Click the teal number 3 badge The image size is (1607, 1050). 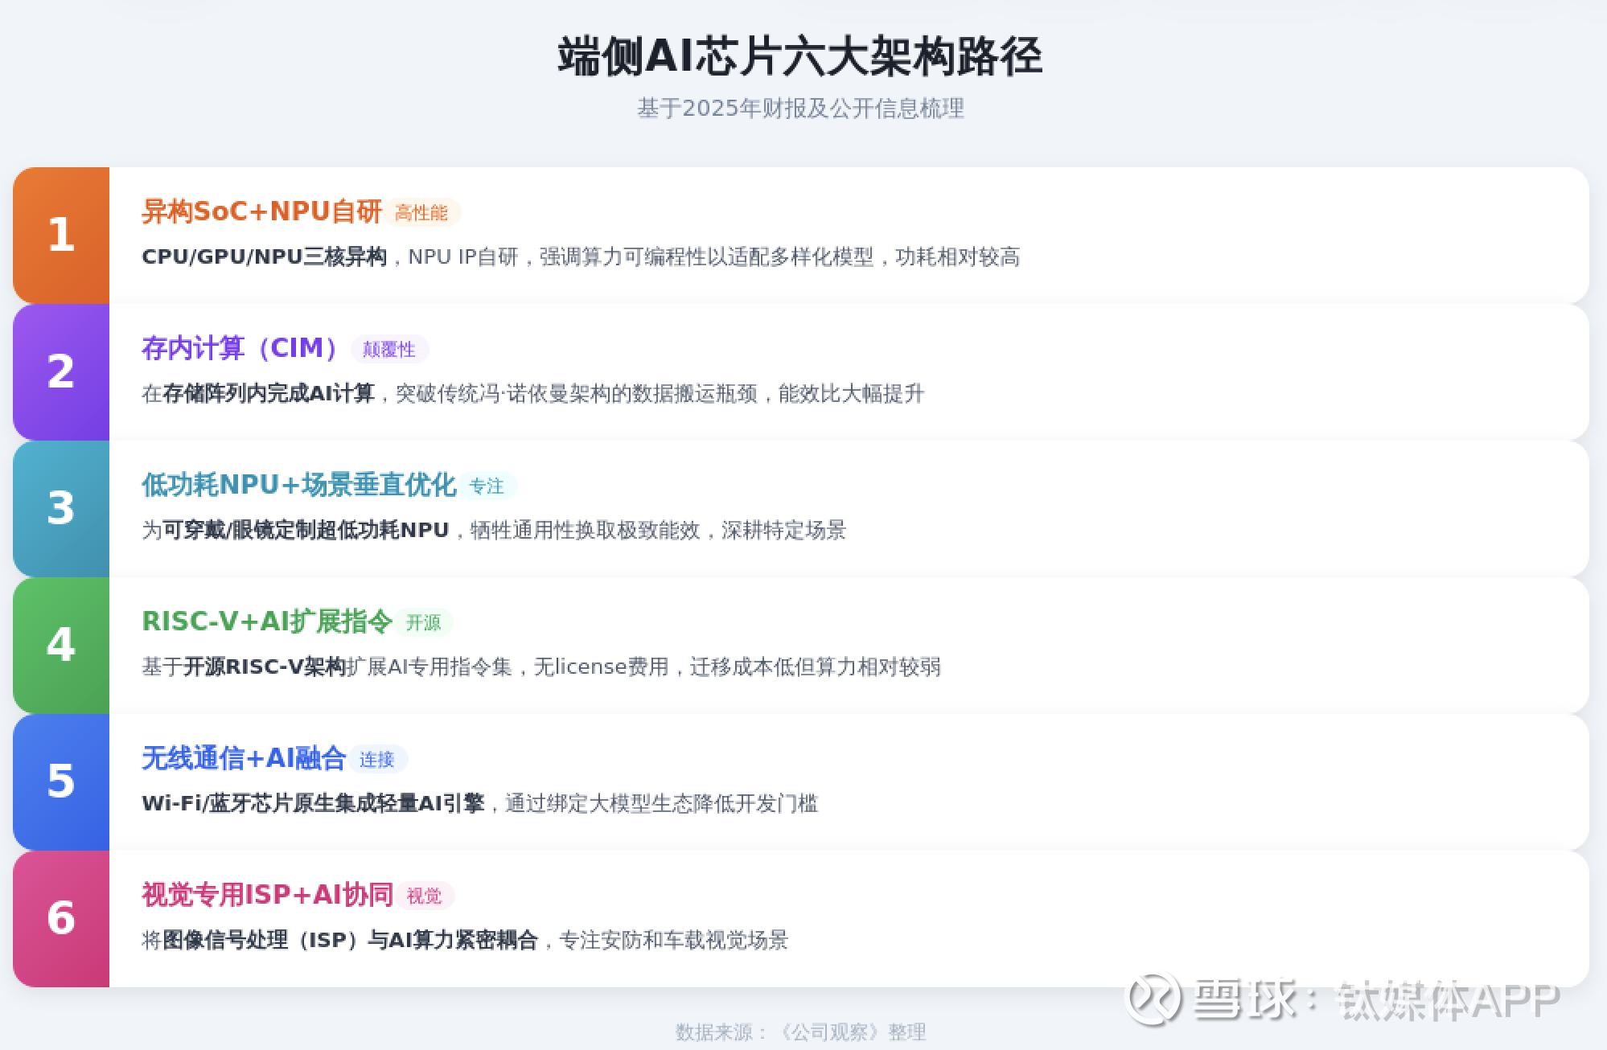[61, 508]
